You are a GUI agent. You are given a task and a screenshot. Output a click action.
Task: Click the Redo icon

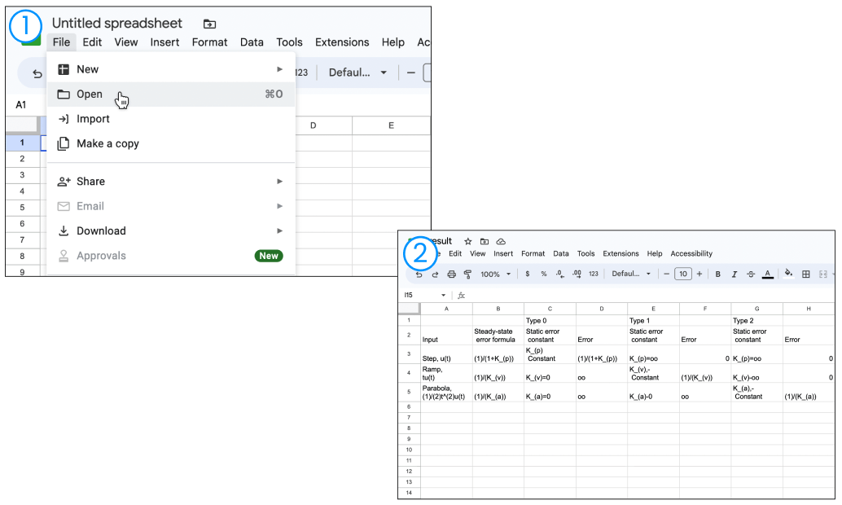433,274
